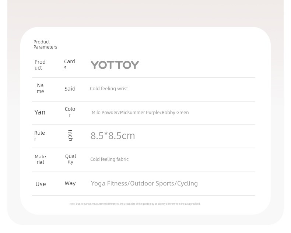The image size is (291, 233).
Task: Click the 'Ruler' row label
Action: (x=39, y=136)
